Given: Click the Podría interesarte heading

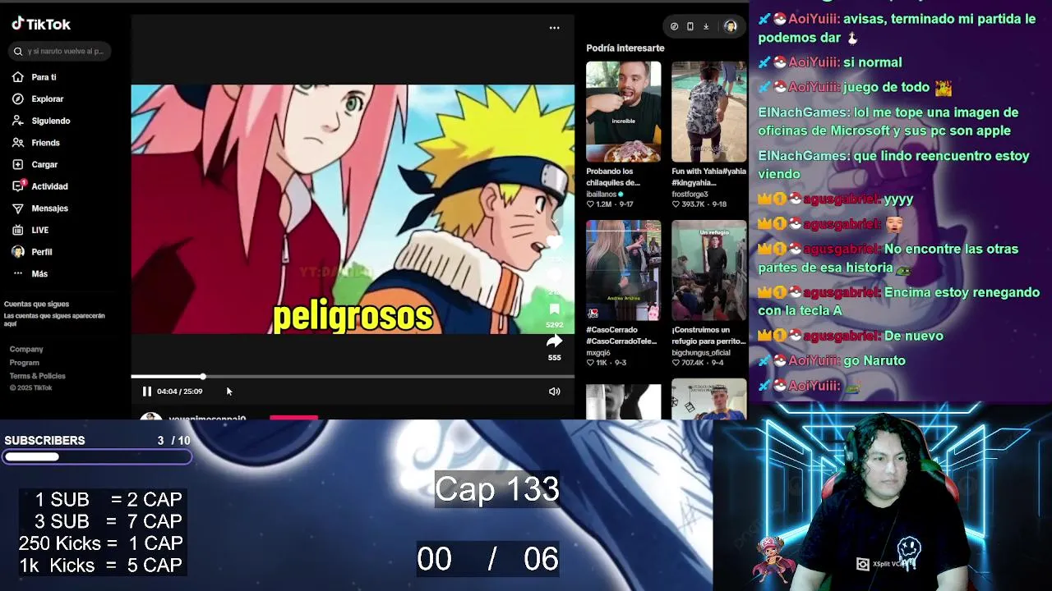Looking at the screenshot, I should click(625, 48).
